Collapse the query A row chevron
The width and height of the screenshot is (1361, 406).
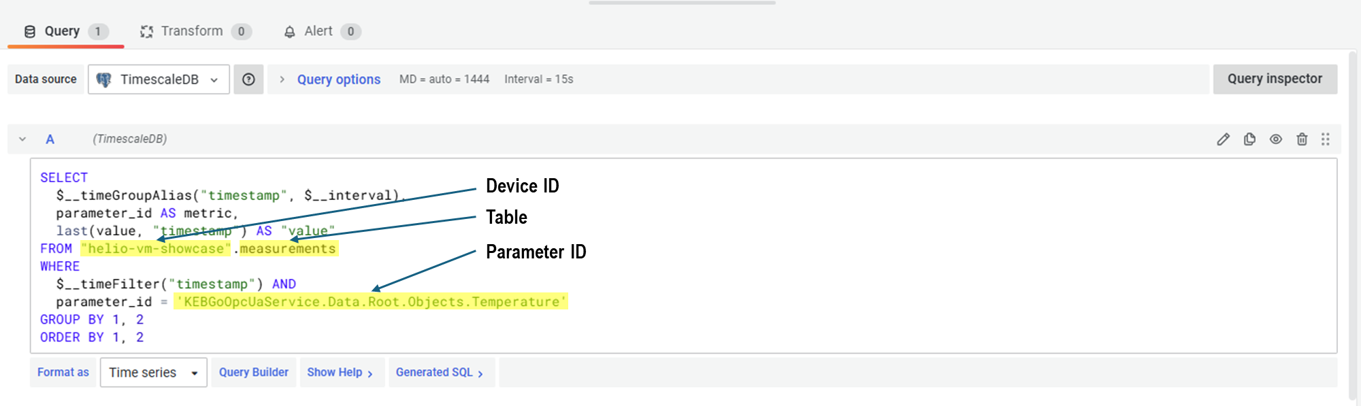(22, 139)
